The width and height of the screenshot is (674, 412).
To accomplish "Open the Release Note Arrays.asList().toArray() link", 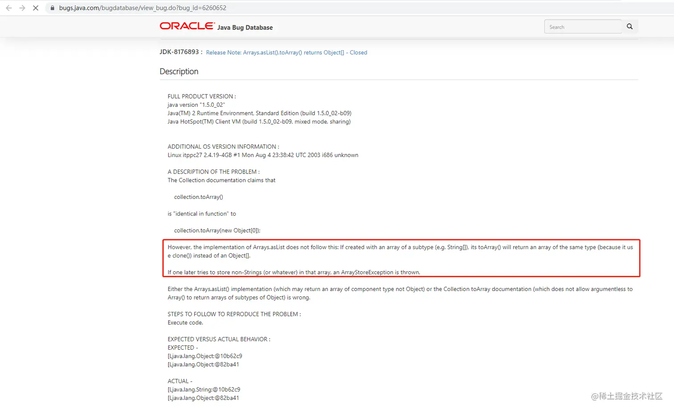I will pos(287,53).
